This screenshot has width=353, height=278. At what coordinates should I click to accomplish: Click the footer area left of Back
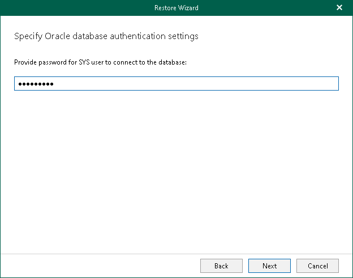(102, 266)
